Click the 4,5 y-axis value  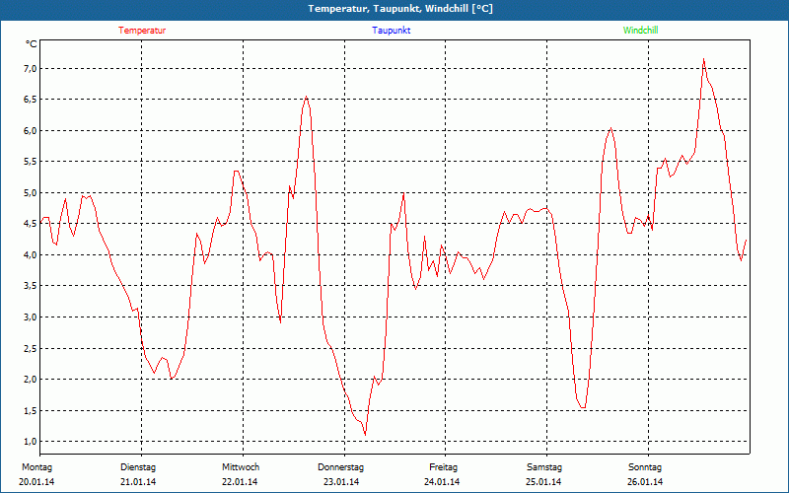[31, 224]
